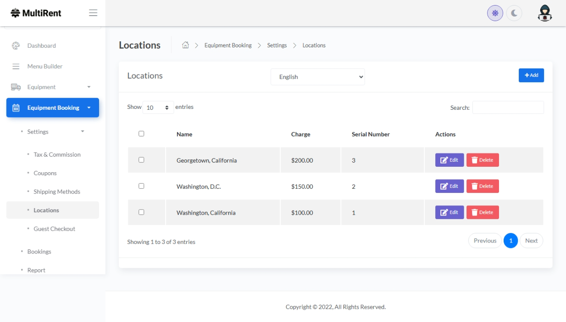The width and height of the screenshot is (566, 322).
Task: Go to Guest Checkout settings
Action: click(54, 229)
